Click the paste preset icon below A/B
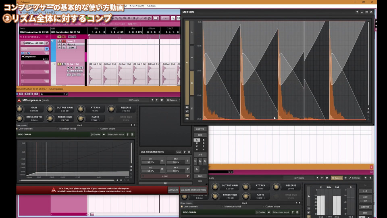 [x=205, y=161]
